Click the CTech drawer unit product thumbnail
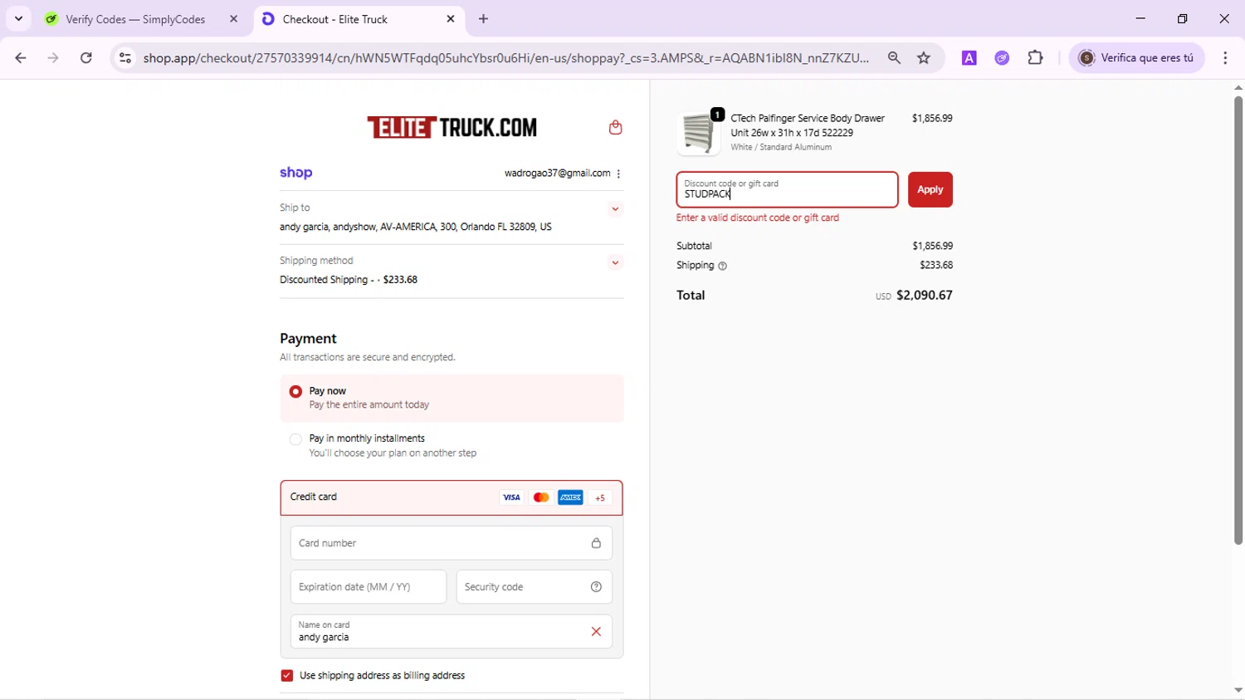Viewport: 1245px width, 700px height. 699,133
